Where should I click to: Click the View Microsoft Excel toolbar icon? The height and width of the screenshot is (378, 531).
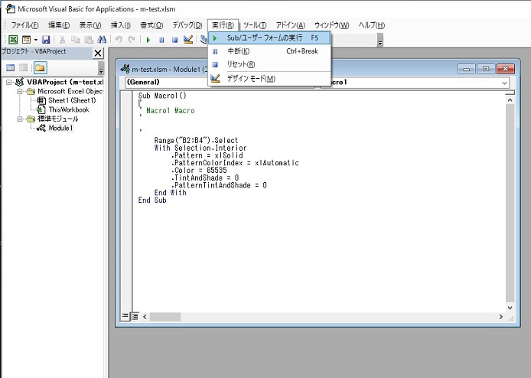[x=13, y=40]
